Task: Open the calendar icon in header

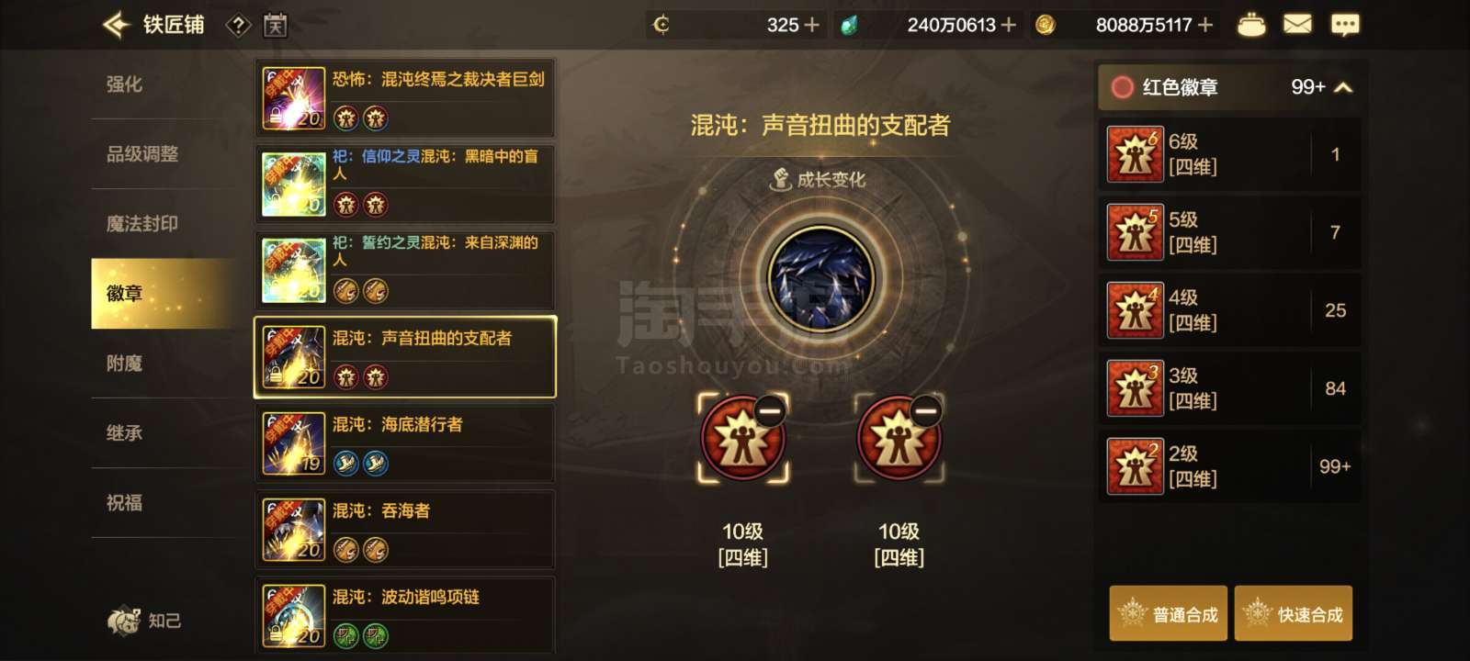Action: tap(275, 25)
